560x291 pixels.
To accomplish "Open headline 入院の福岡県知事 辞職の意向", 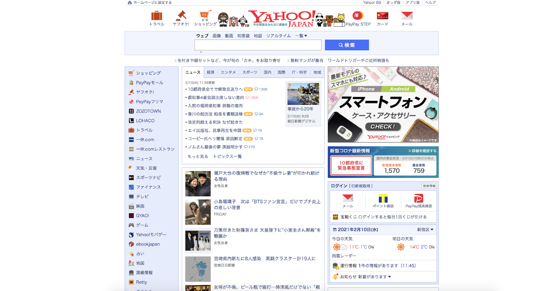I will [215, 106].
